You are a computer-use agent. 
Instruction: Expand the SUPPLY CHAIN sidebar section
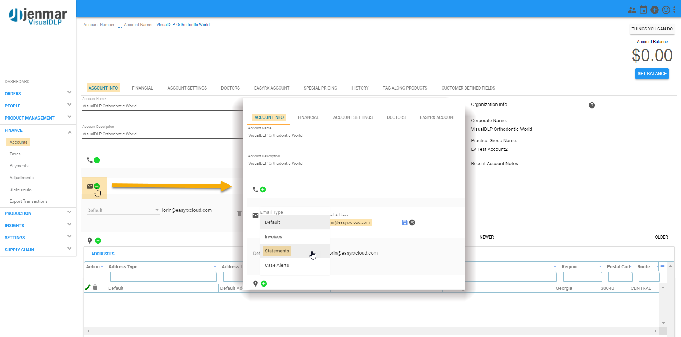click(x=69, y=249)
